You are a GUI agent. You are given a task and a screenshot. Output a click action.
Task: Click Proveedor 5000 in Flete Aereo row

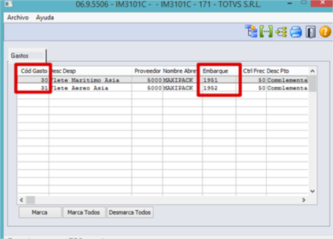[x=147, y=88]
